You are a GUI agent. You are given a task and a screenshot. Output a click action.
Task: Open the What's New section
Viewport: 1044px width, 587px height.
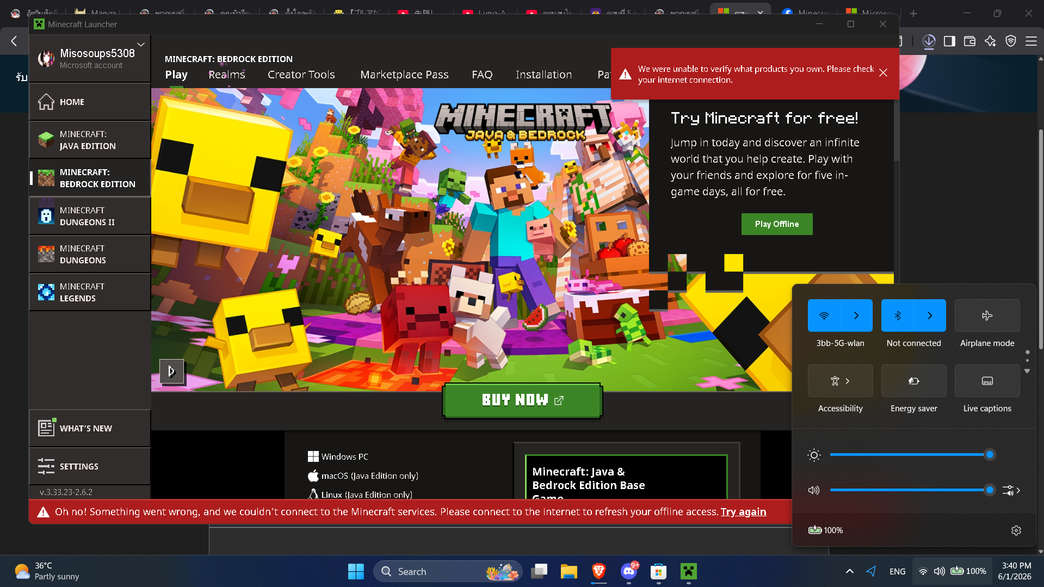pos(90,428)
